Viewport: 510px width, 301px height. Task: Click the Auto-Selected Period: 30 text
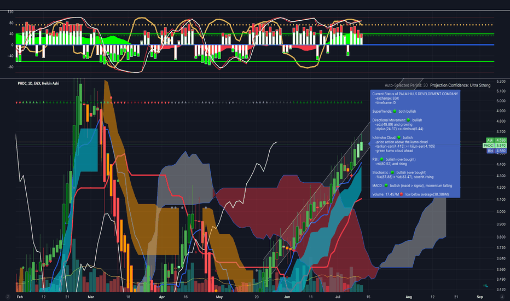[406, 85]
